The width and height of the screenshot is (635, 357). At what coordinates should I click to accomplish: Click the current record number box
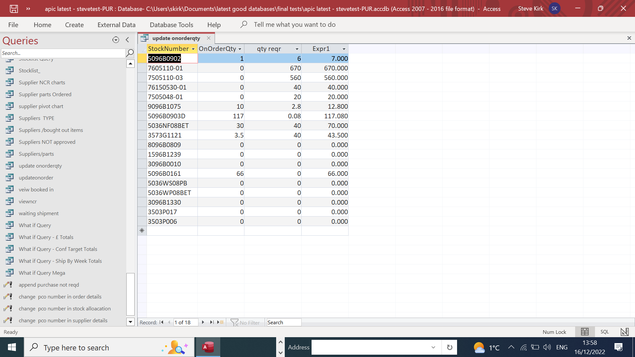coord(186,322)
